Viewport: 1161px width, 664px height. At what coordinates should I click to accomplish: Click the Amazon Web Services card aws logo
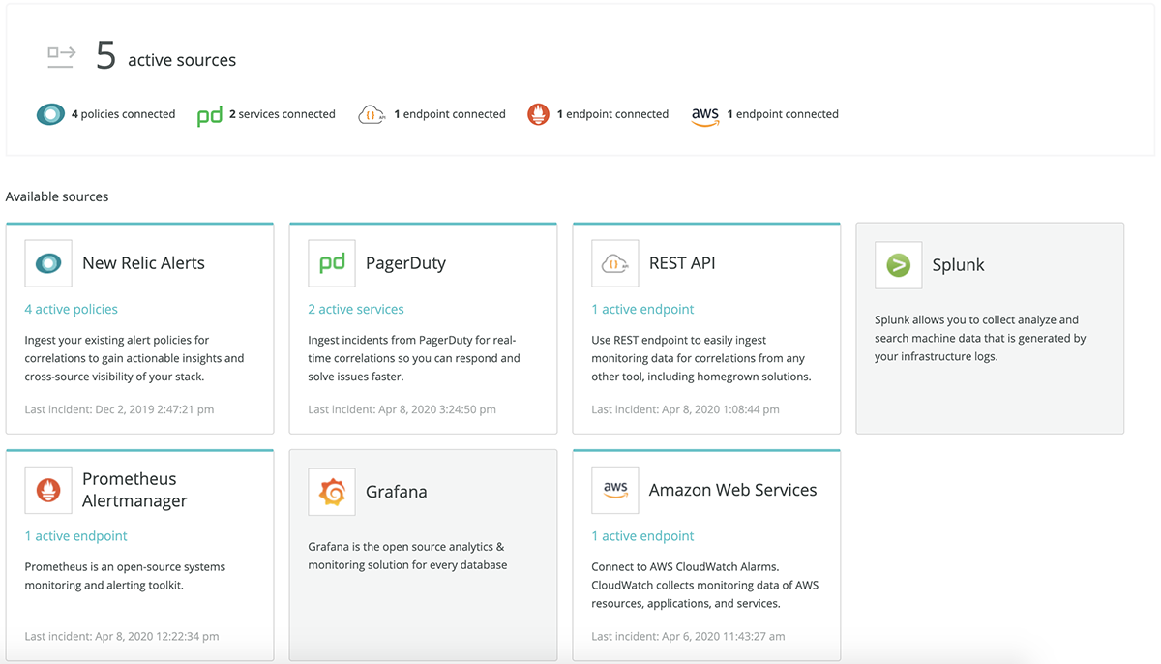(x=615, y=490)
